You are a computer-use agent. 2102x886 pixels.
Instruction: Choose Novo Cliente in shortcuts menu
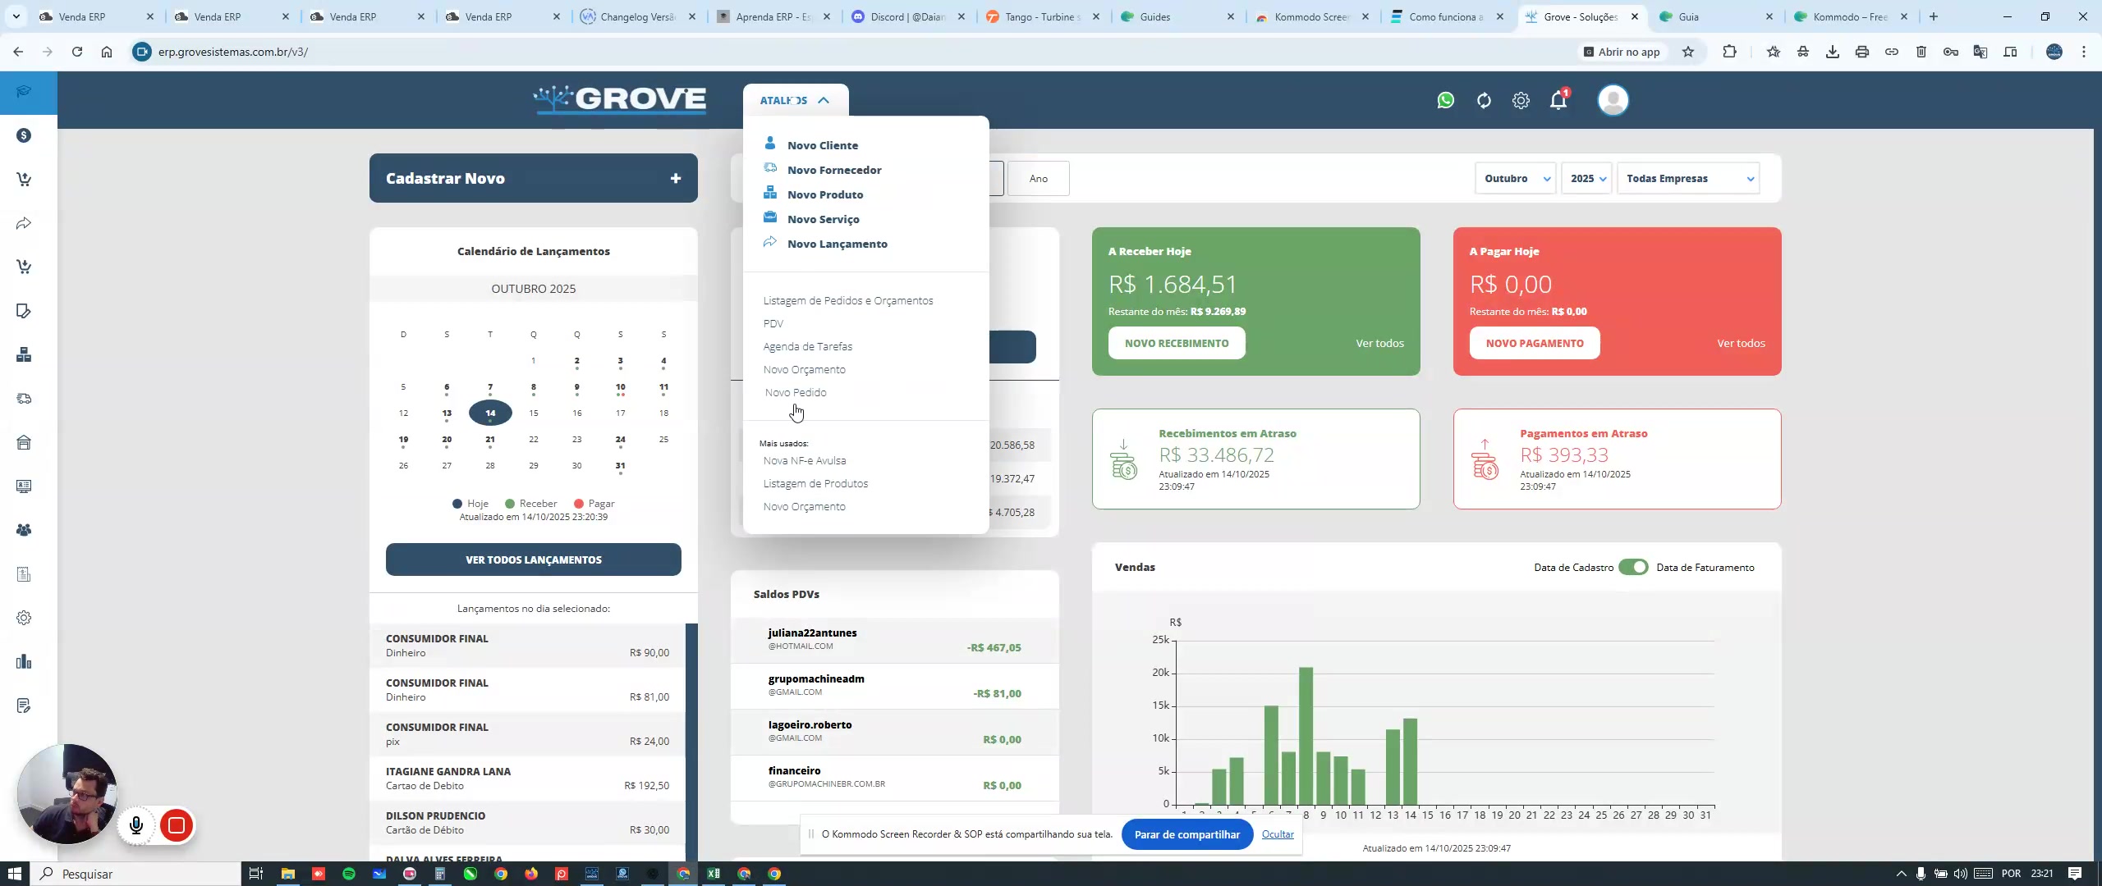(x=822, y=145)
